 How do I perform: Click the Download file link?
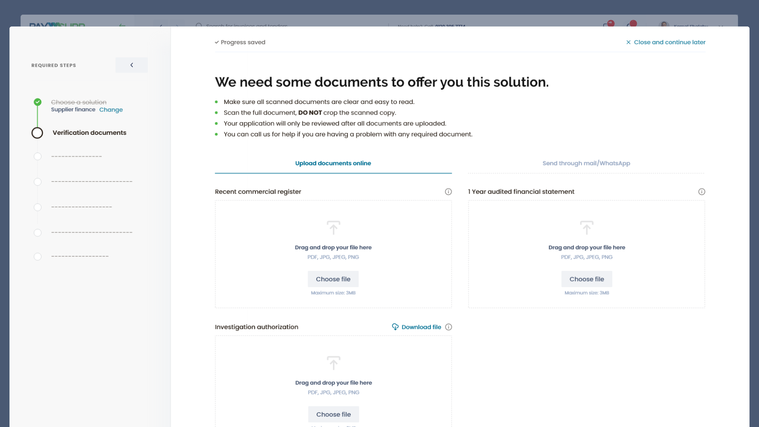(421, 327)
